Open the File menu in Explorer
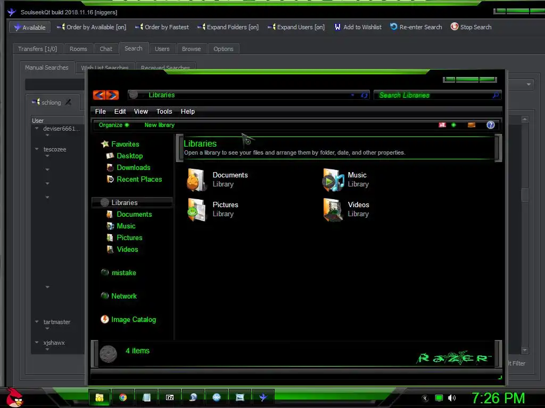Screen dimensions: 545x408 [x=101, y=112]
